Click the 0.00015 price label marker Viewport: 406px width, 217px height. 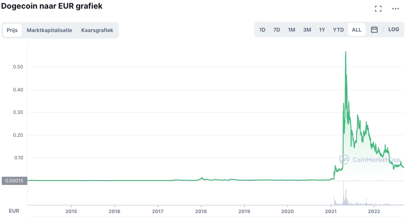(x=14, y=181)
